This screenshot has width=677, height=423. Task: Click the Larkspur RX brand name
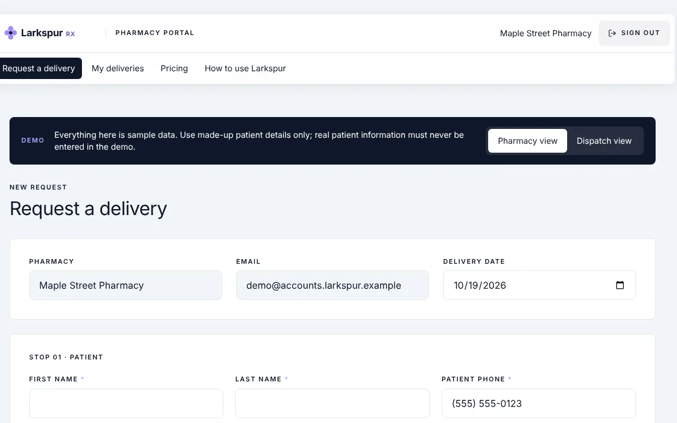pyautogui.click(x=48, y=33)
